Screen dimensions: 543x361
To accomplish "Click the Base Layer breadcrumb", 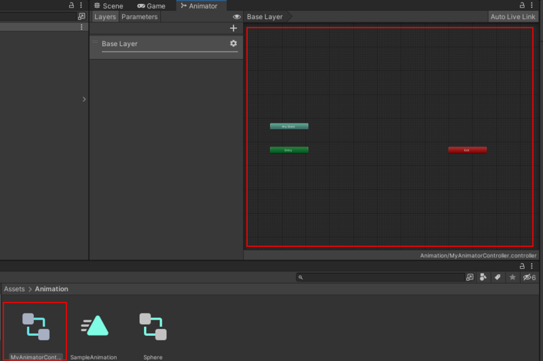I will (x=265, y=16).
